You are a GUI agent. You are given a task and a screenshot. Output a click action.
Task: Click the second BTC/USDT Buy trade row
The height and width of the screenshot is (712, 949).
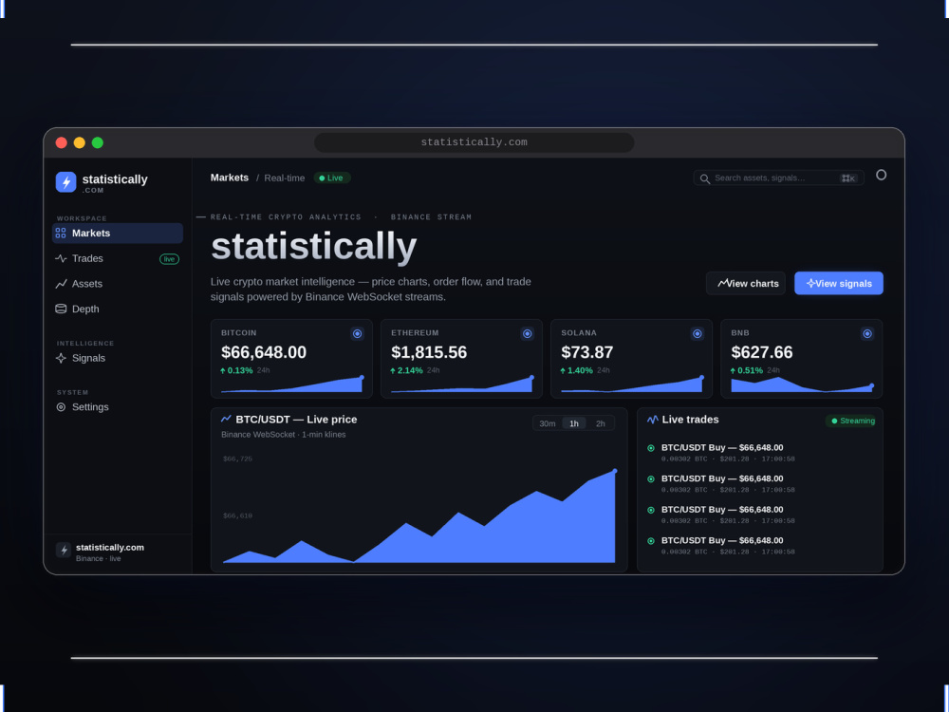coord(761,484)
